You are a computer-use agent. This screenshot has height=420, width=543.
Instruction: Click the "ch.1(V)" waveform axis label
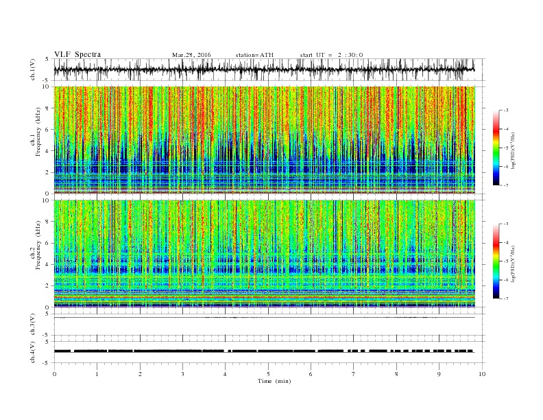pos(33,69)
